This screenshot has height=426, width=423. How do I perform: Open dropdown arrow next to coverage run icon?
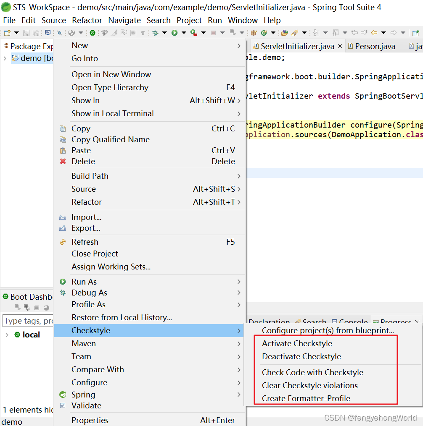tap(203, 33)
